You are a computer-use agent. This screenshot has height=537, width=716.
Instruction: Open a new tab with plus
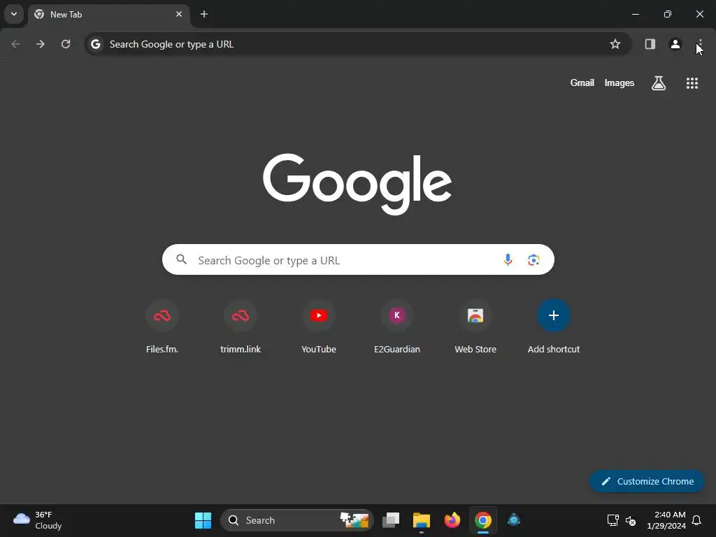pyautogui.click(x=204, y=14)
